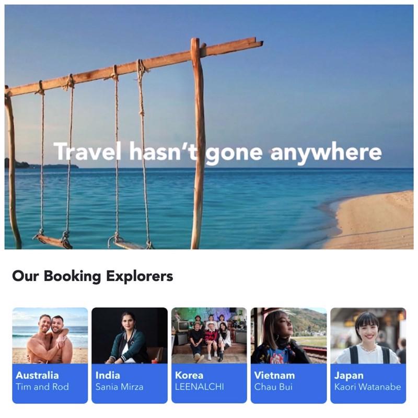Open the Japan explorer portrait photo

[x=368, y=335]
